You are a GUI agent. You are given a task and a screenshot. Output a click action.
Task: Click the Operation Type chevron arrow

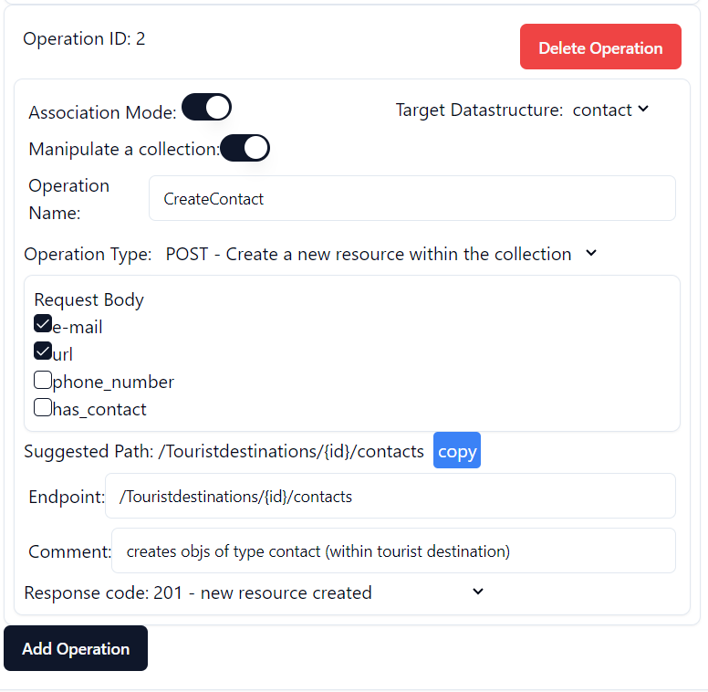(590, 253)
